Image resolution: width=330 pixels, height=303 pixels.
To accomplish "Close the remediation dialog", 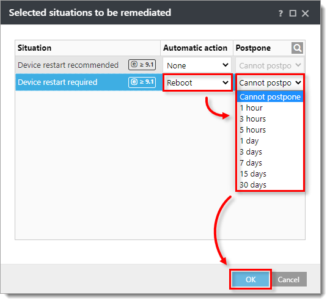I will (305, 13).
